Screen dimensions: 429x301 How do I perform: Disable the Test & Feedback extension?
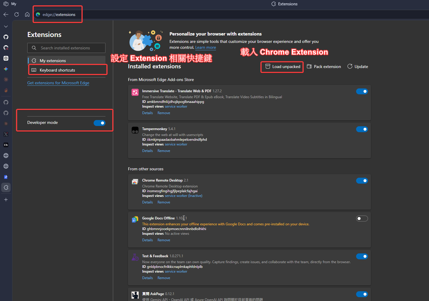[362, 256]
